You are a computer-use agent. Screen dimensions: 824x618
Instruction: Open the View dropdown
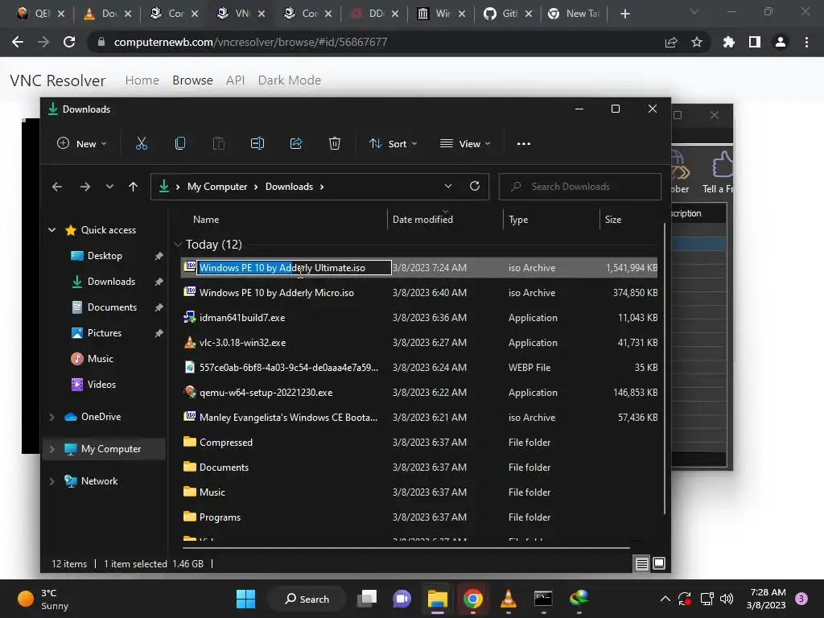click(x=465, y=143)
